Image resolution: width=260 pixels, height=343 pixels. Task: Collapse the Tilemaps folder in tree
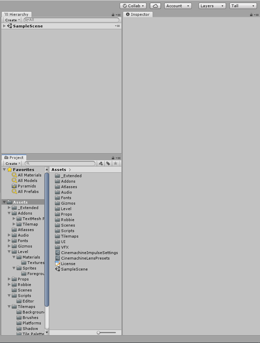pos(9,307)
